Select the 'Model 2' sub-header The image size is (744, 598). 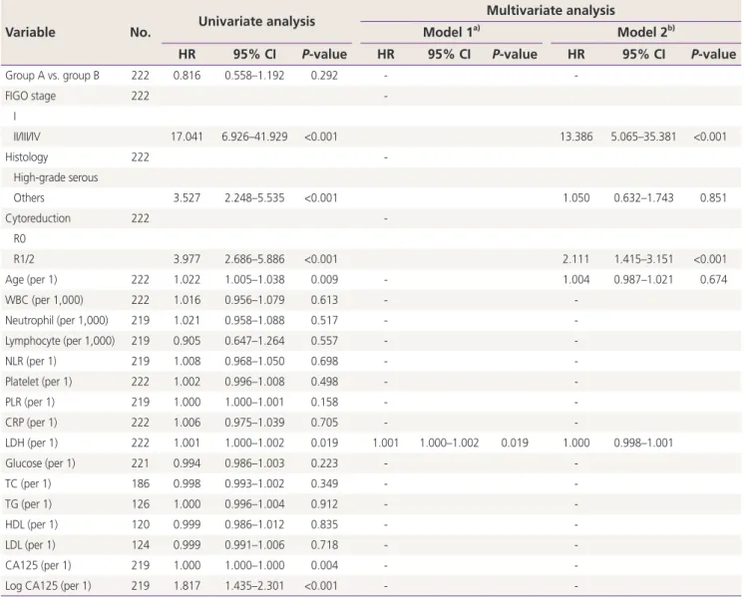(x=646, y=32)
